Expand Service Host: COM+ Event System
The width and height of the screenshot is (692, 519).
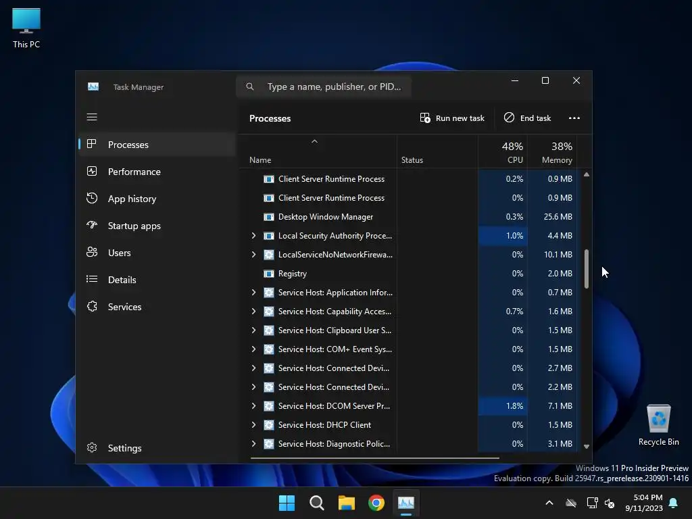point(254,349)
